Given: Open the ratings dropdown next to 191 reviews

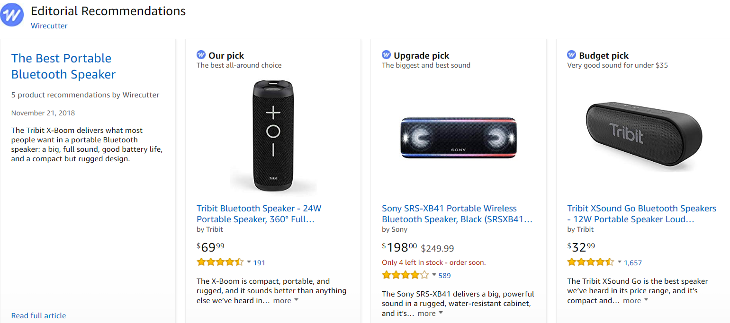Looking at the screenshot, I should 248,262.
